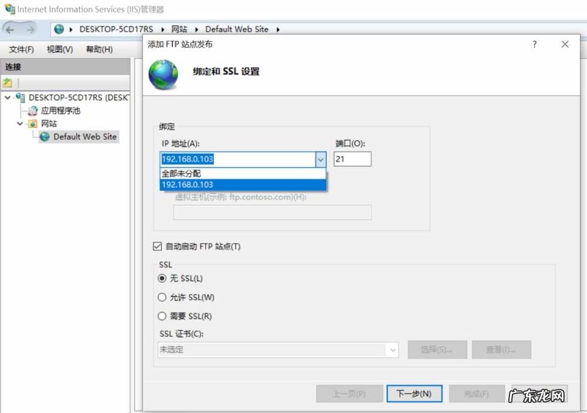Click the help question mark in dialog
The image size is (587, 413).
(534, 45)
